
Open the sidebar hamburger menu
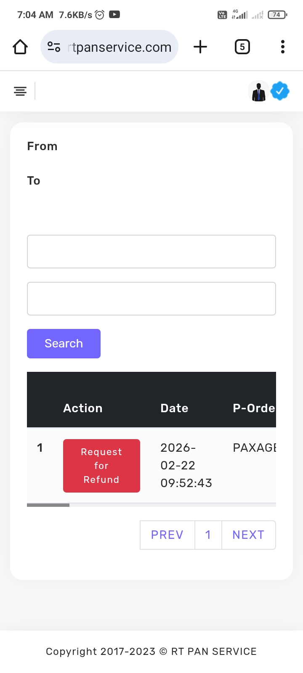point(20,91)
